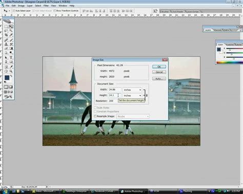Select the Lasso tool
The height and width of the screenshot is (194, 243).
pyautogui.click(x=6, y=31)
